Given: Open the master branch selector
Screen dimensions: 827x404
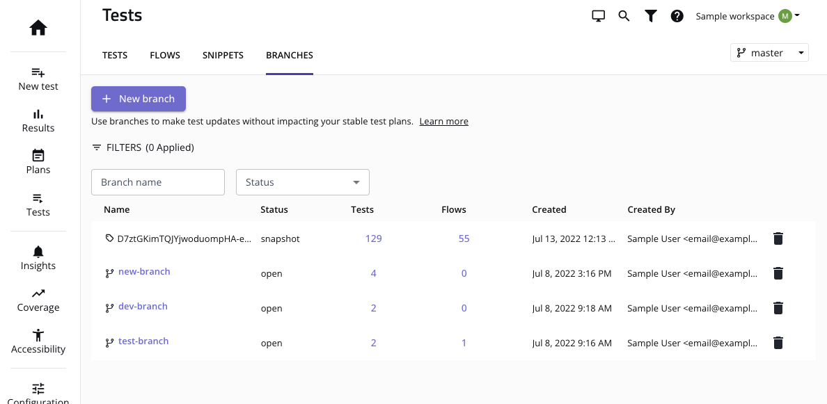Looking at the screenshot, I should (769, 53).
